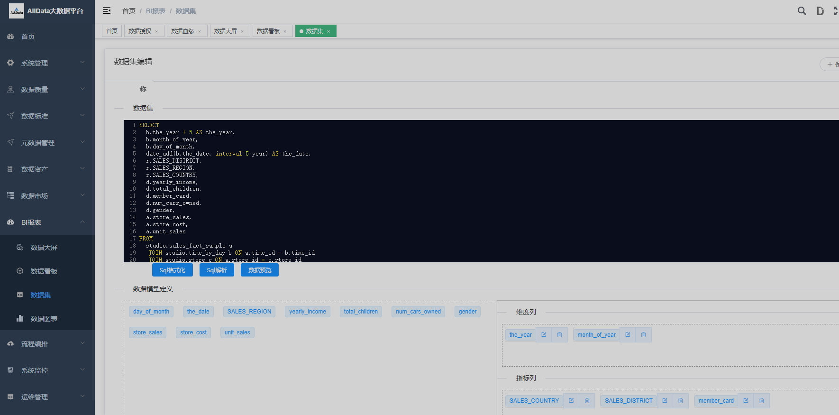Click the search magnifier icon
This screenshot has height=415, width=839.
coord(802,10)
